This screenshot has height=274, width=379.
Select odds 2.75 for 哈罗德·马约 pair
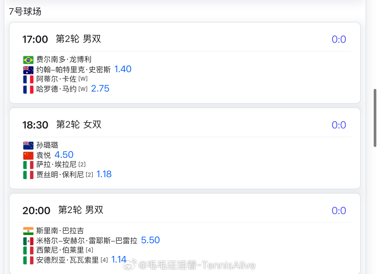pos(100,88)
